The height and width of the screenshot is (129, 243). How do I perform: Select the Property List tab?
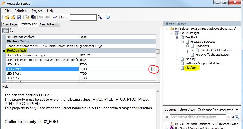(x=28, y=24)
